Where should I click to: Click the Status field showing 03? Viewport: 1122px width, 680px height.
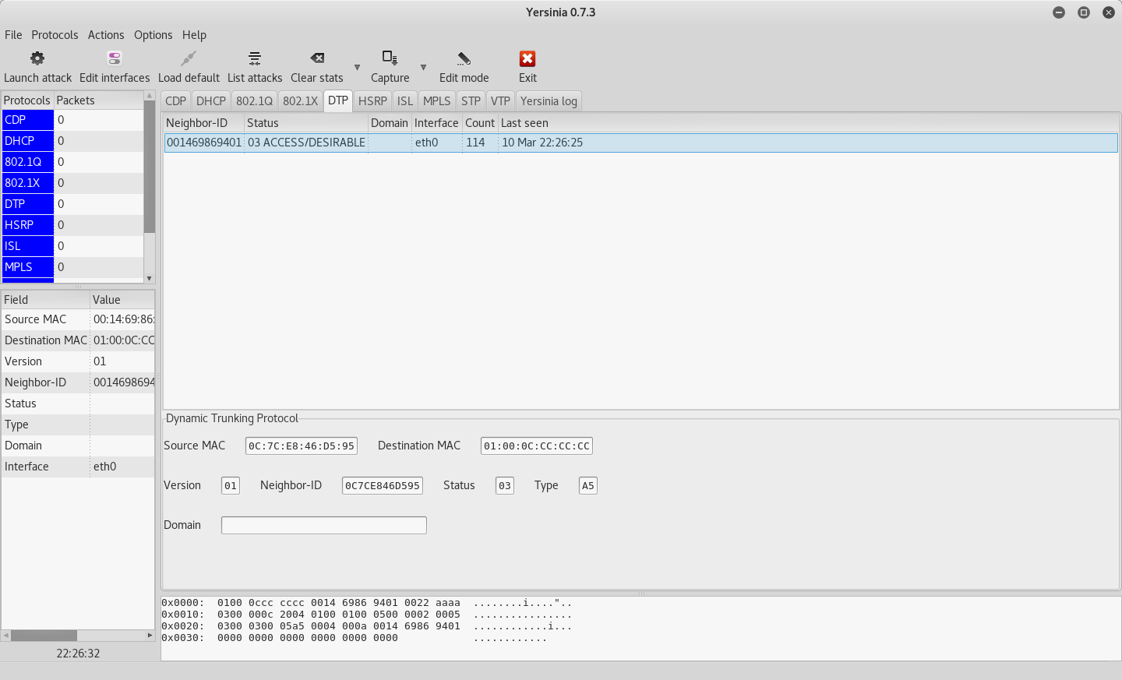coord(505,486)
